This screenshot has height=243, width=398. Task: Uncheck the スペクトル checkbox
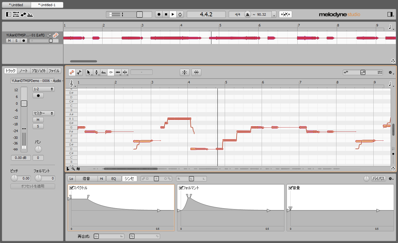[71, 188]
